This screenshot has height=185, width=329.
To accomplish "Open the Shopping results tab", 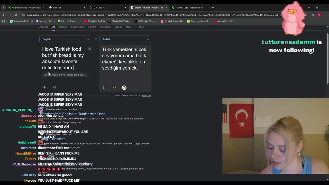I will [105, 27].
